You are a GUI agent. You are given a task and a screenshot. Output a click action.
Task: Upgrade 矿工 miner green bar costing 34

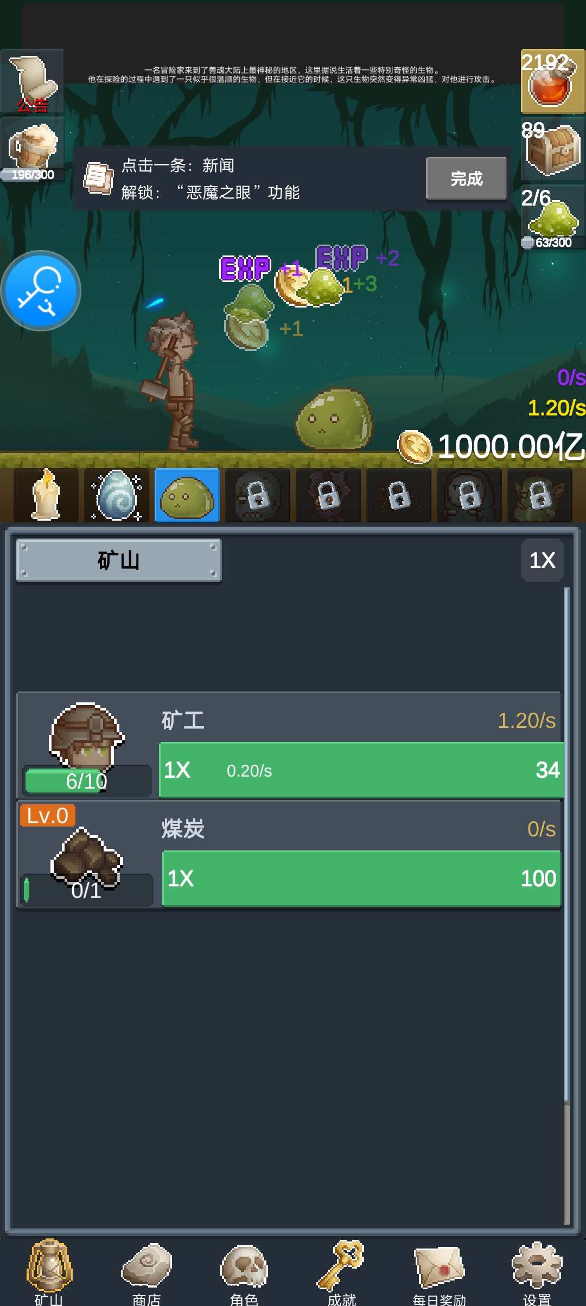[361, 770]
